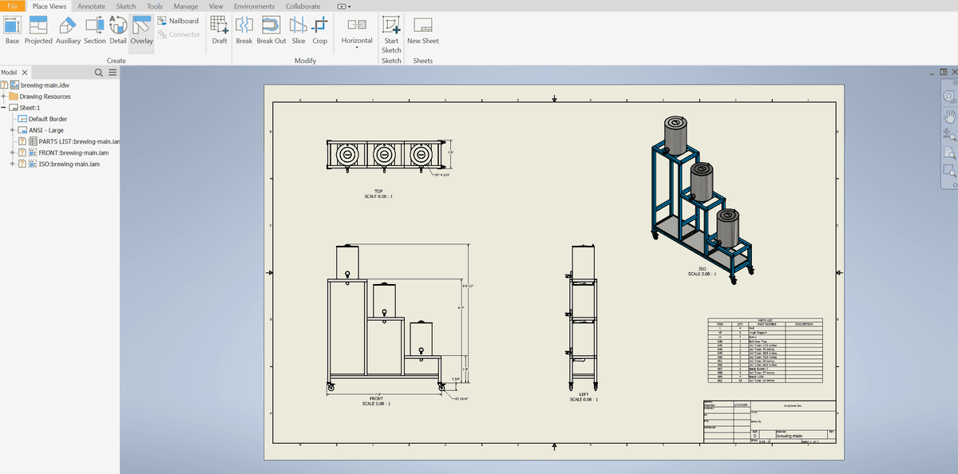
Task: Apply the Break view tool
Action: coord(244,30)
